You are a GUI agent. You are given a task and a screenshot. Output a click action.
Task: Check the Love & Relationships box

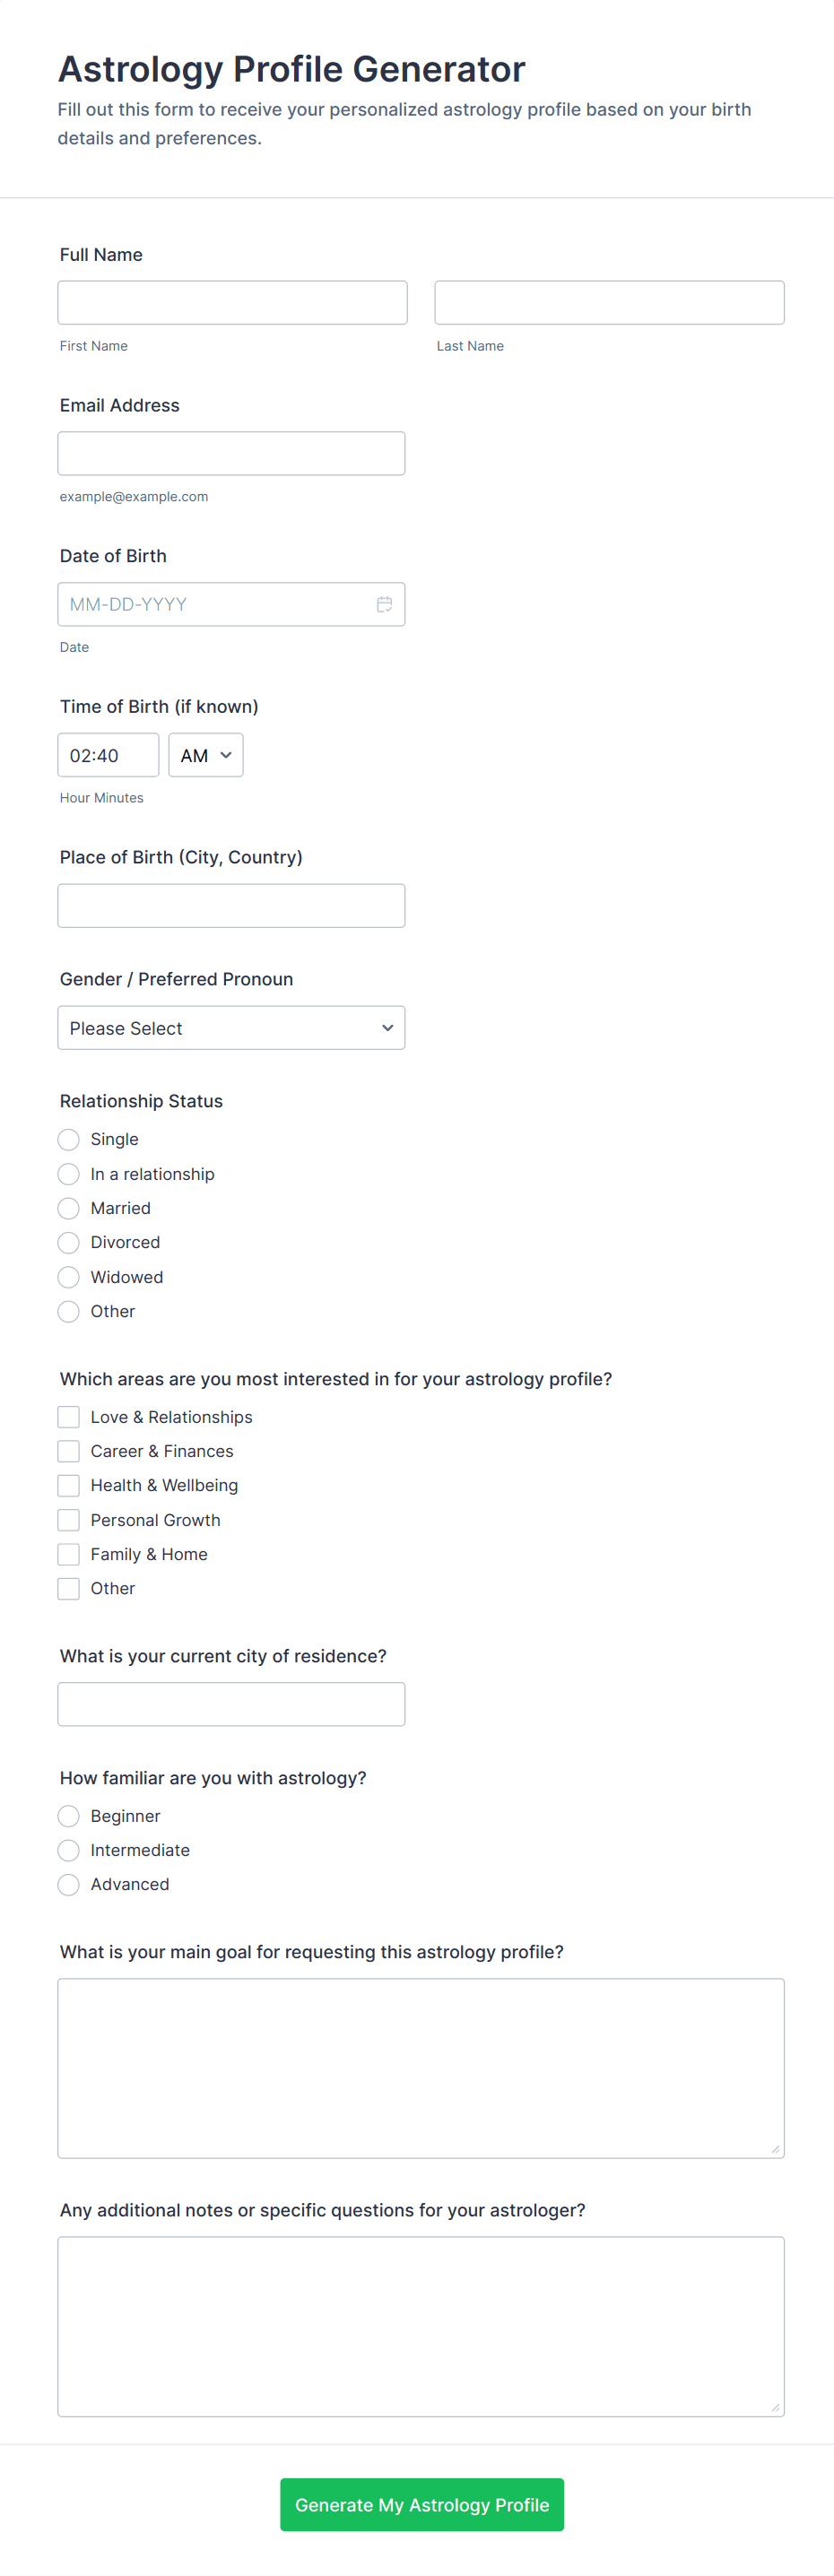coord(69,1417)
